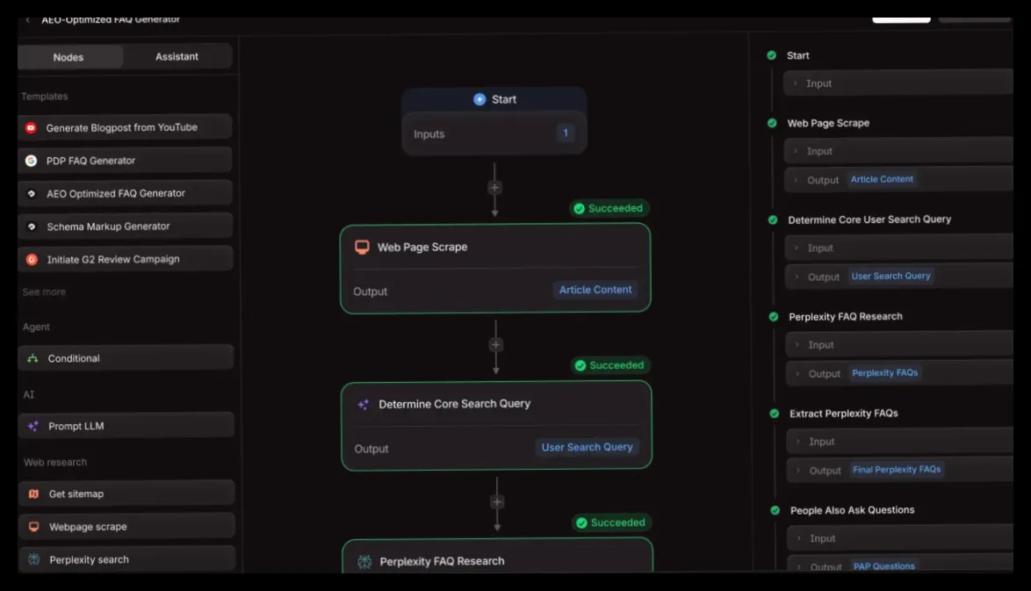Select the Conditional node icon
Image resolution: width=1031 pixels, height=591 pixels.
point(32,358)
